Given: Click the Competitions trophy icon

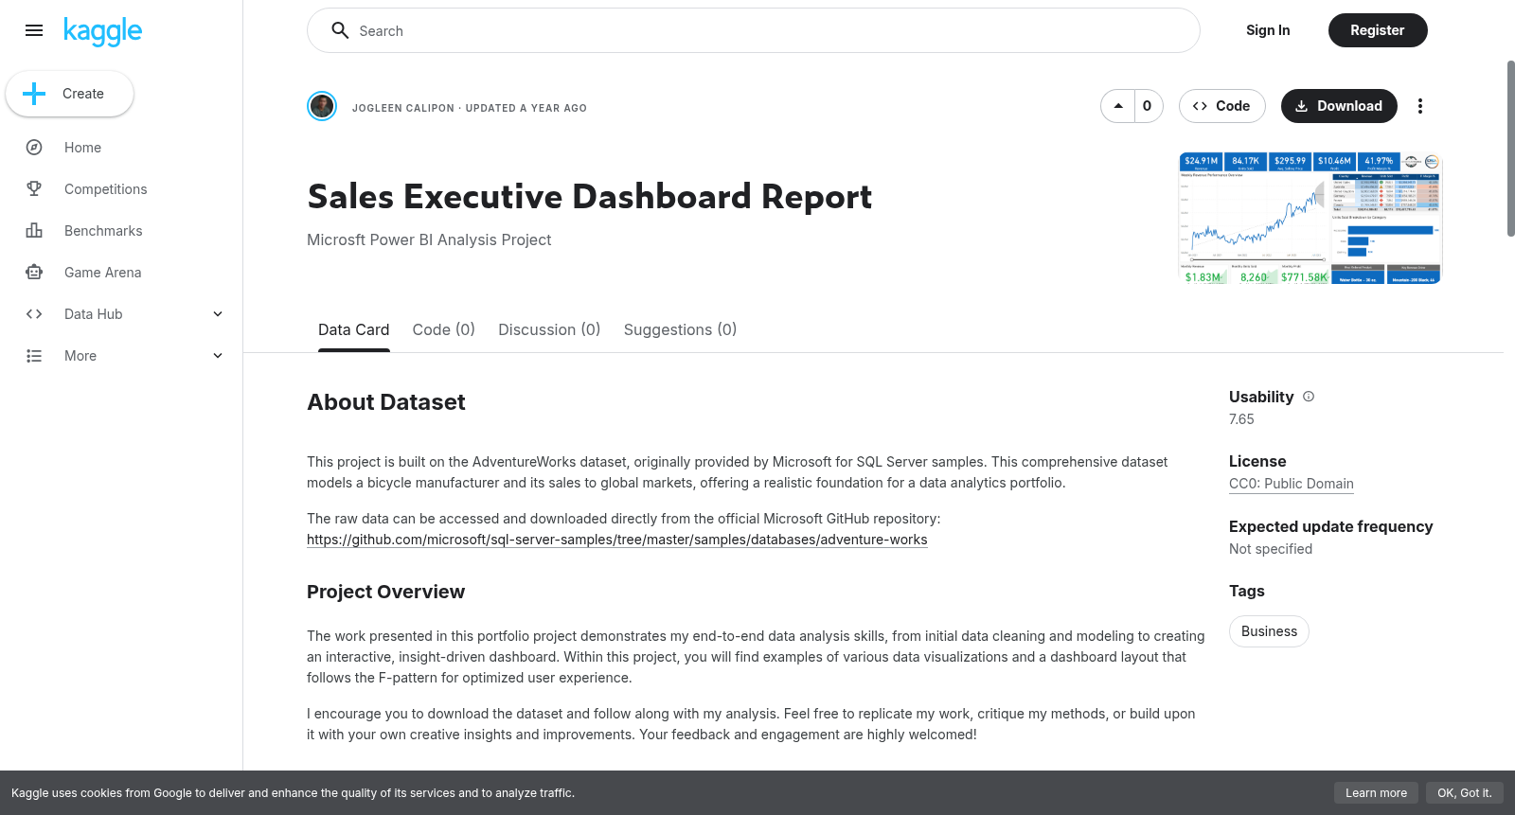Looking at the screenshot, I should point(34,189).
